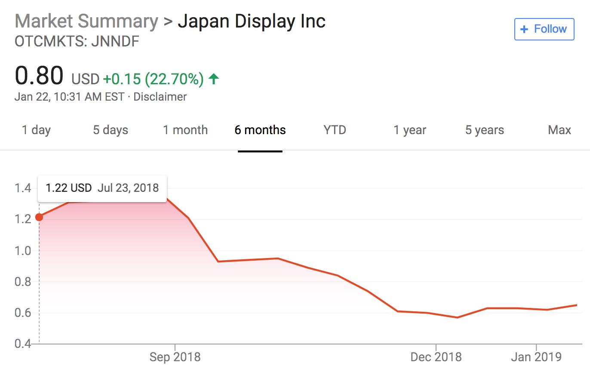
Task: Open the 5 years tab
Action: 484,130
